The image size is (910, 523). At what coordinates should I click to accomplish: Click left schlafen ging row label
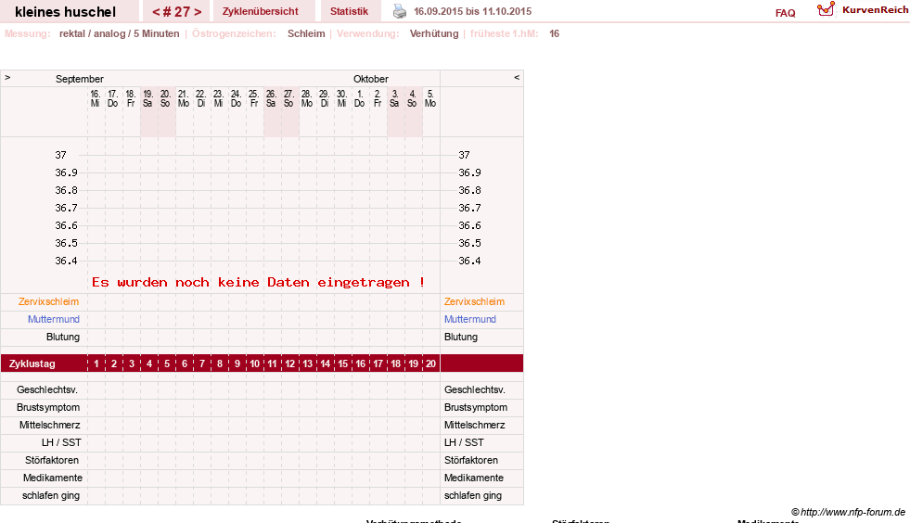pos(51,495)
